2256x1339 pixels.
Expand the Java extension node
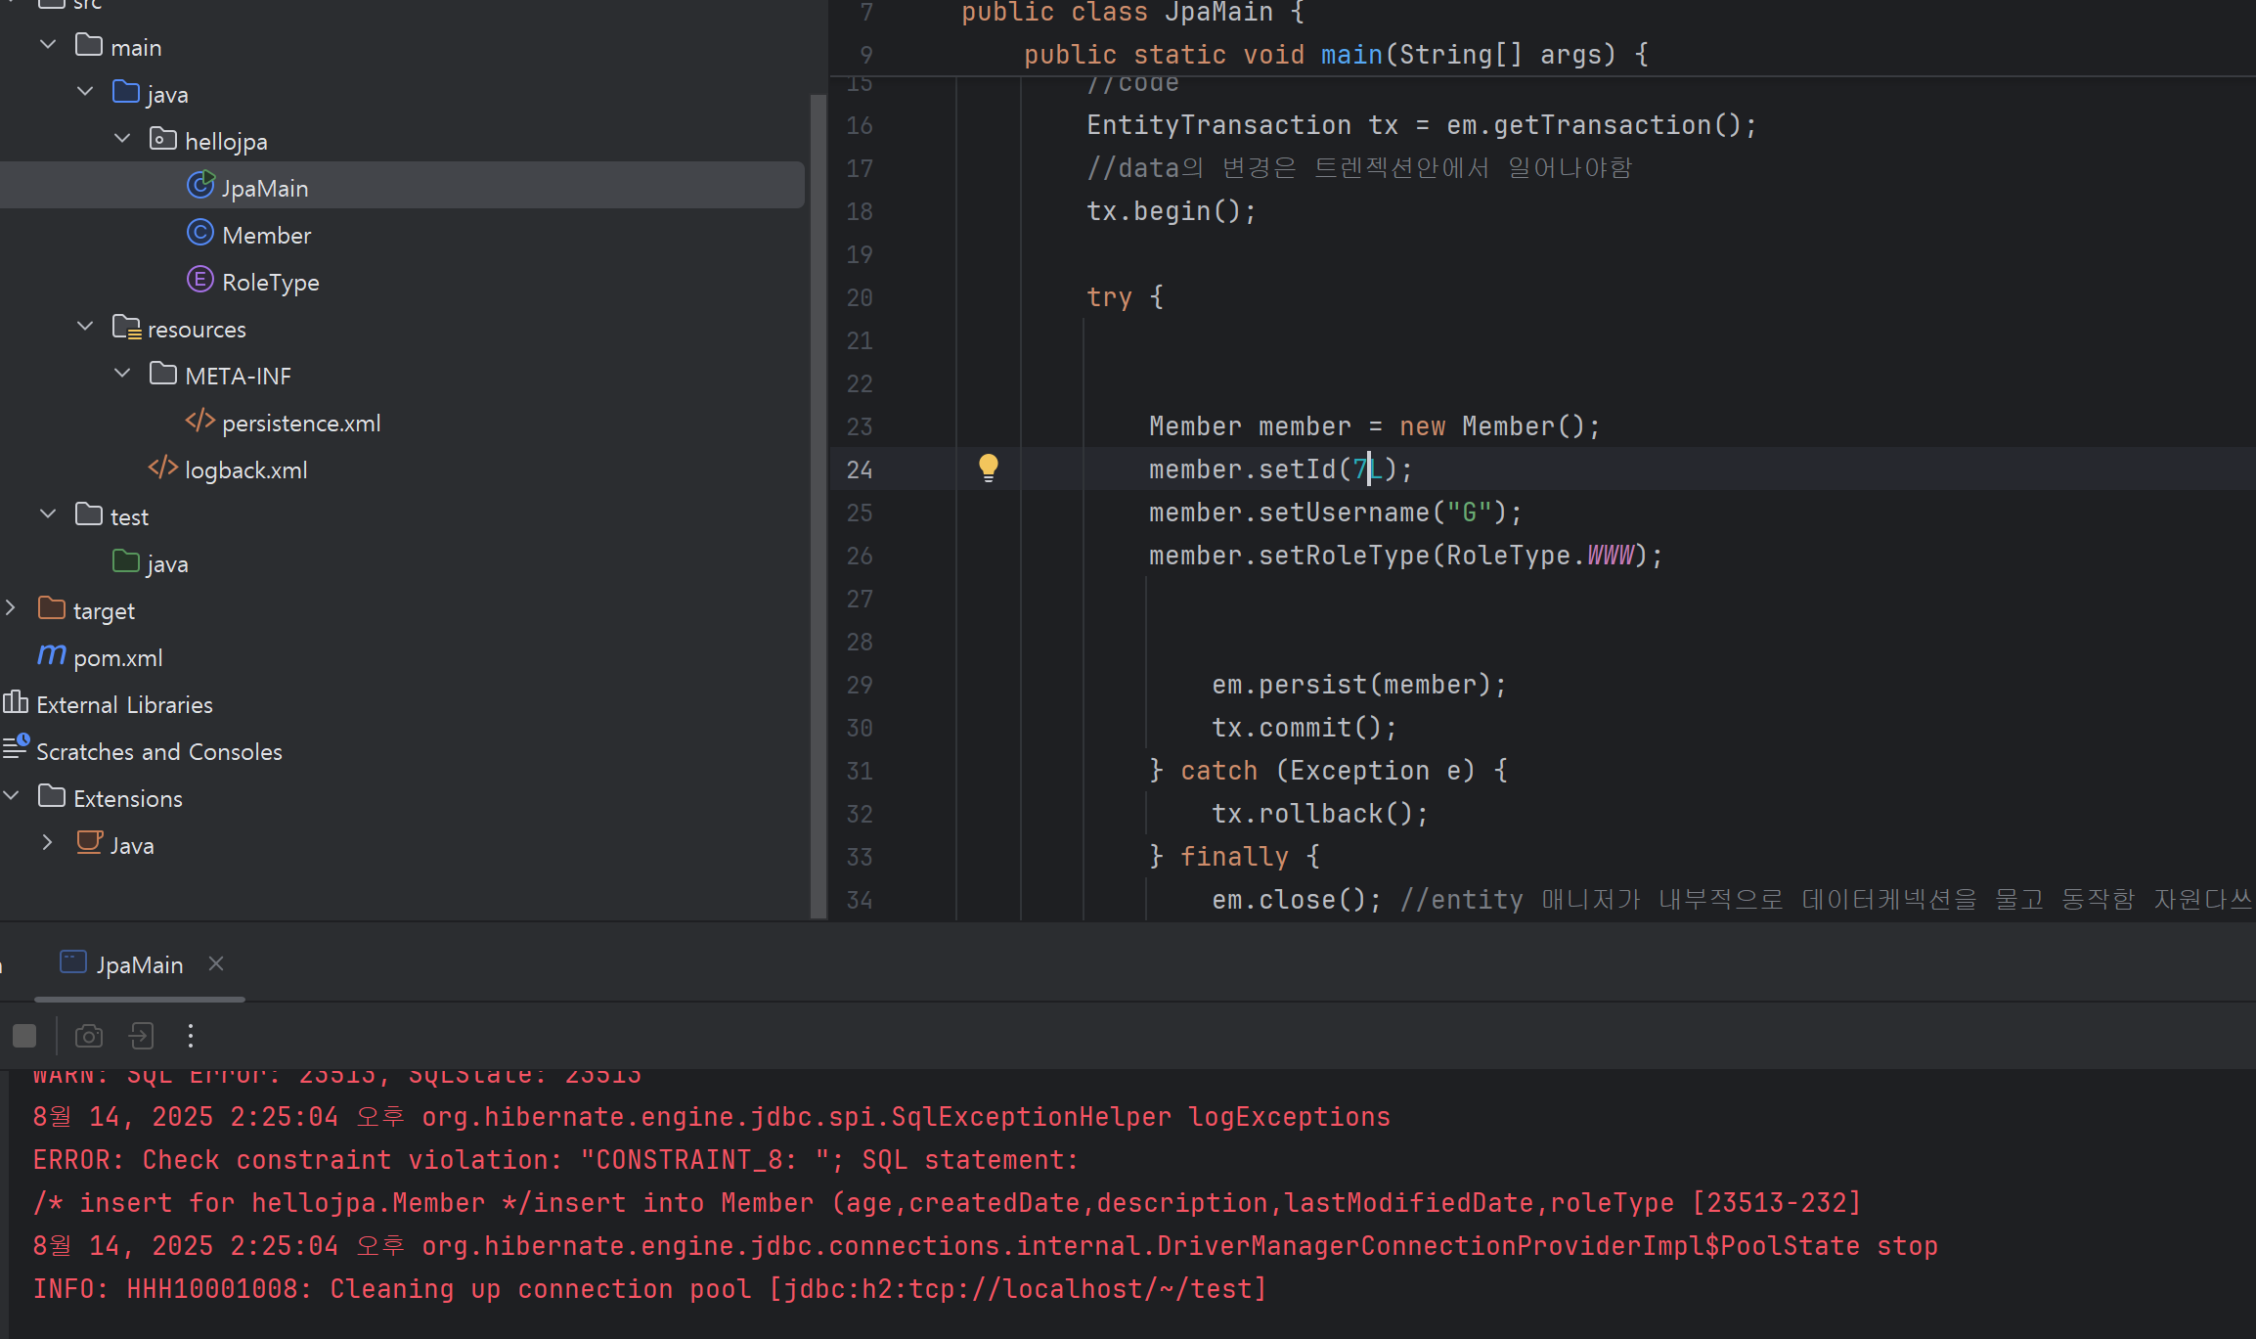(48, 843)
